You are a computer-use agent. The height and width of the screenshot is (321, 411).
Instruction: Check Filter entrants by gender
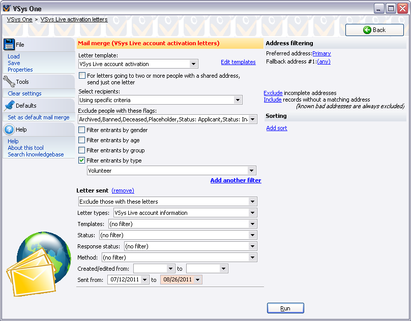[82, 130]
